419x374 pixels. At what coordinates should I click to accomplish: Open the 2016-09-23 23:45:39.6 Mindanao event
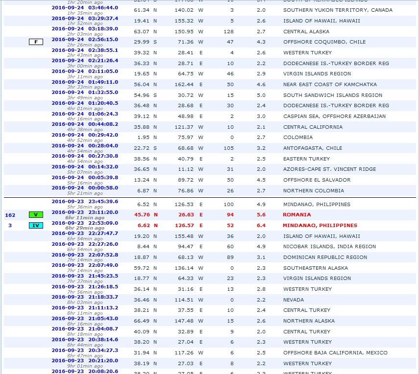84,201
